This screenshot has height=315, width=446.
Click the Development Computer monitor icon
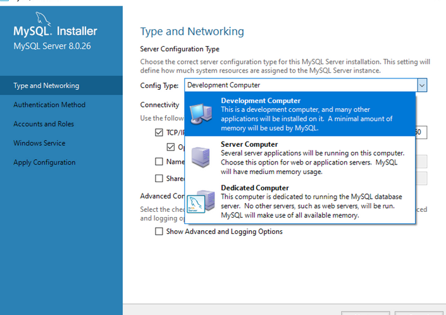point(201,114)
